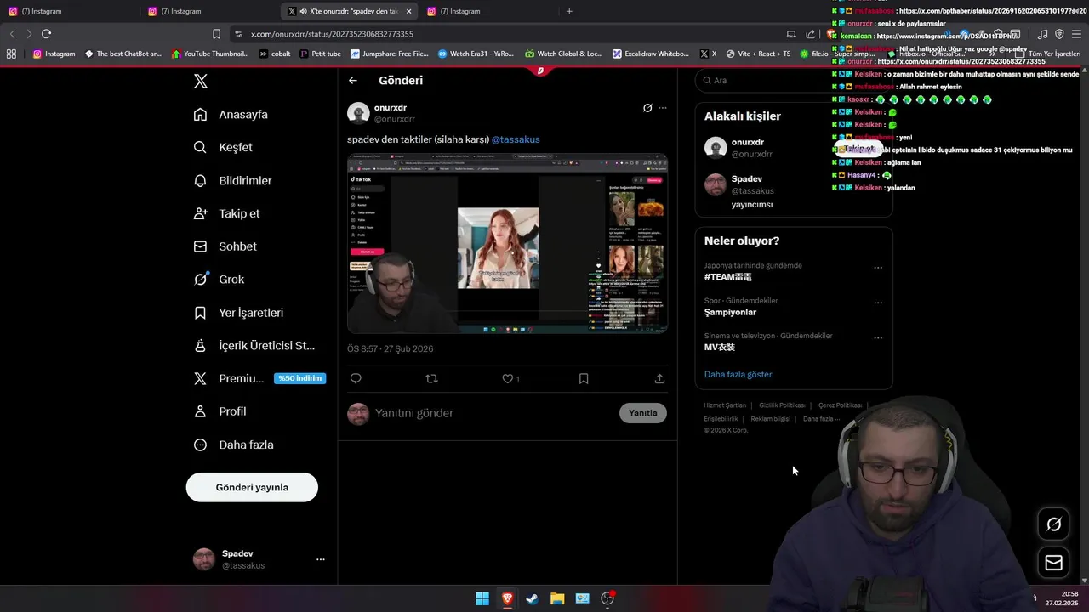Open options dots for Şampiyonlar trend

(878, 303)
